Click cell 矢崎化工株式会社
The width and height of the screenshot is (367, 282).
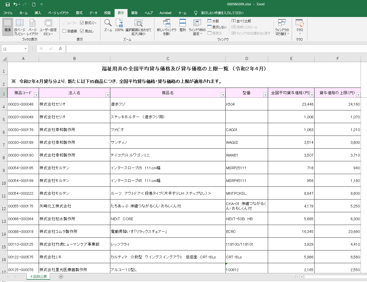pyautogui.click(x=75, y=206)
